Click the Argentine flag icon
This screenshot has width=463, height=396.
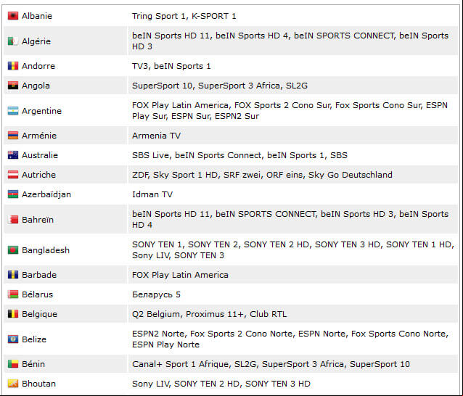coord(13,111)
